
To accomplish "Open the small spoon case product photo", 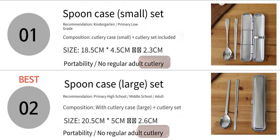I will 244,34.
